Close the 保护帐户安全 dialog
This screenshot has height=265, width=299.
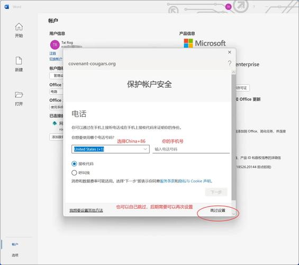pyautogui.click(x=230, y=52)
